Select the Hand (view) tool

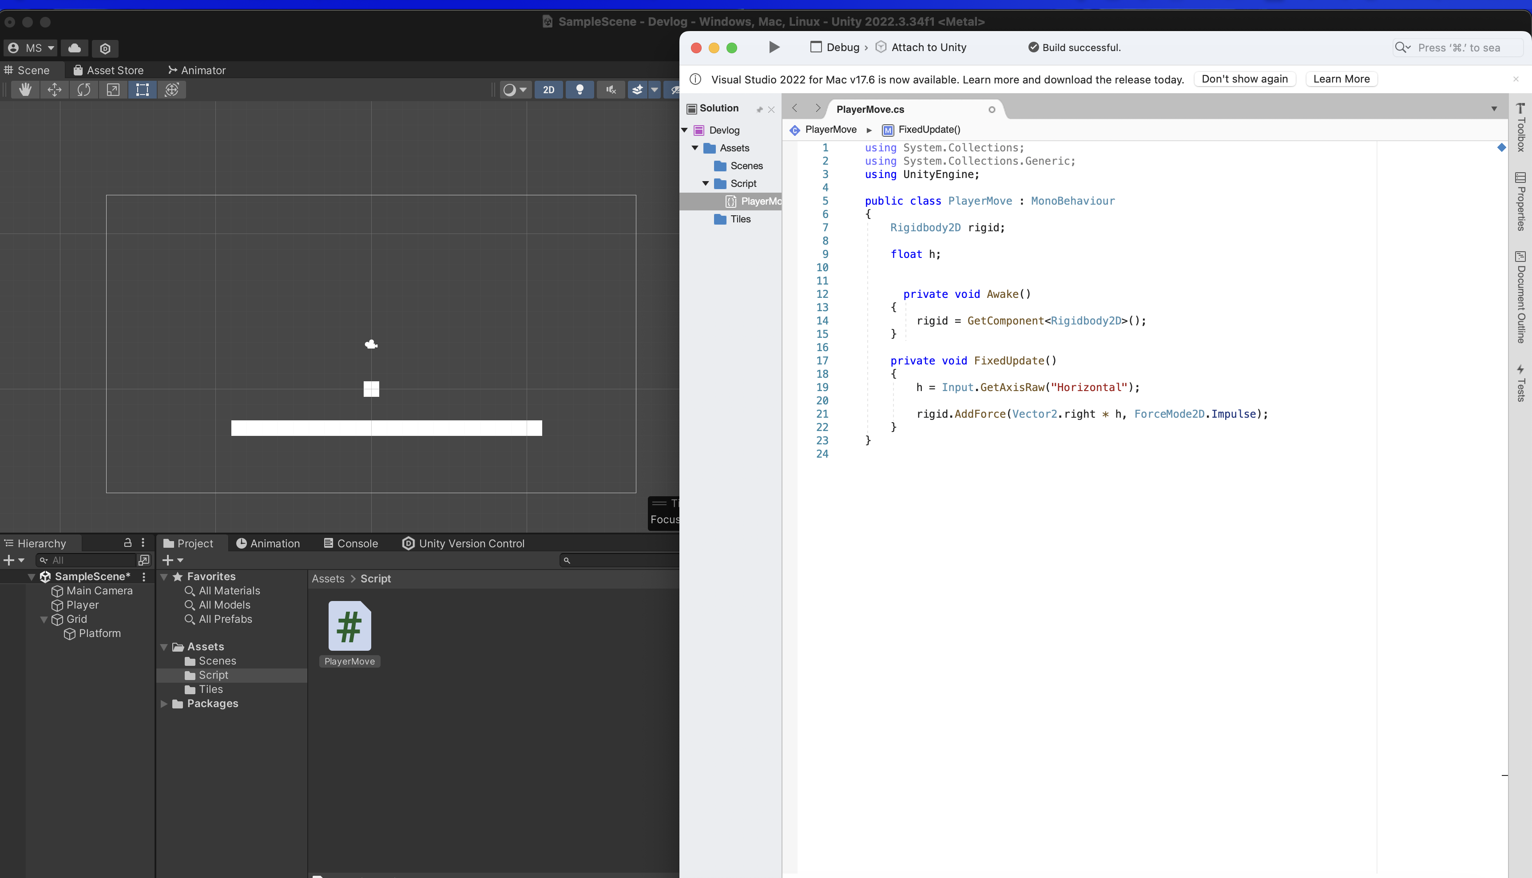click(x=25, y=90)
